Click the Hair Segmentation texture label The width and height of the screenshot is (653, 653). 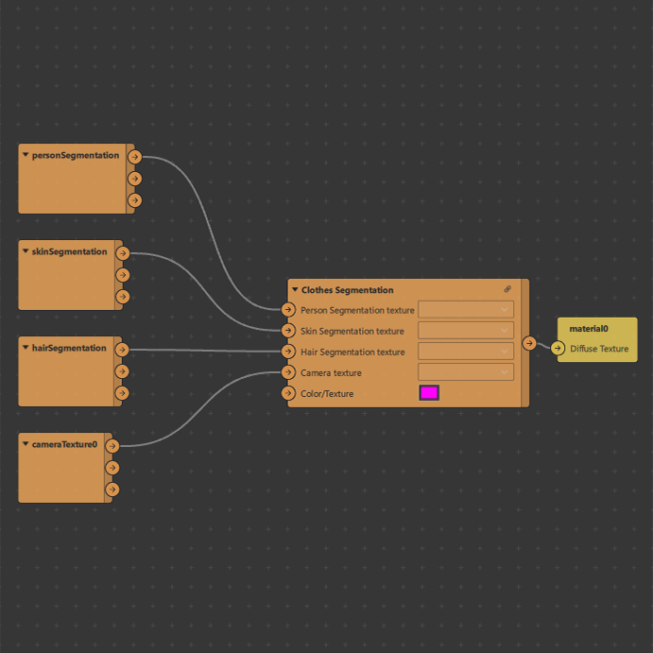pos(352,352)
